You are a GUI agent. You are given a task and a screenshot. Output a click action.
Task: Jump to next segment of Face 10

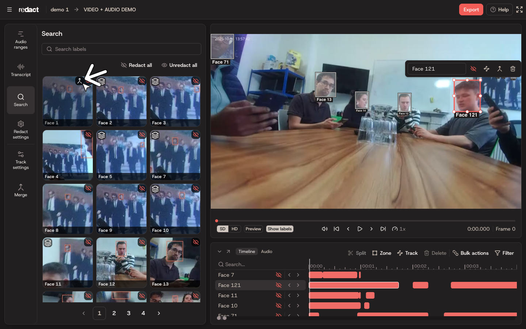(298, 306)
